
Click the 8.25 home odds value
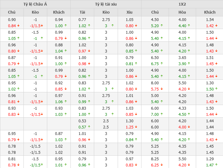(x=155, y=159)
